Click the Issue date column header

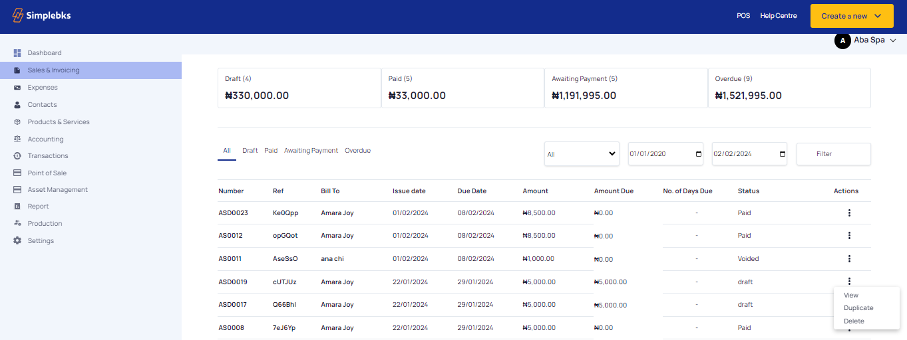(409, 191)
